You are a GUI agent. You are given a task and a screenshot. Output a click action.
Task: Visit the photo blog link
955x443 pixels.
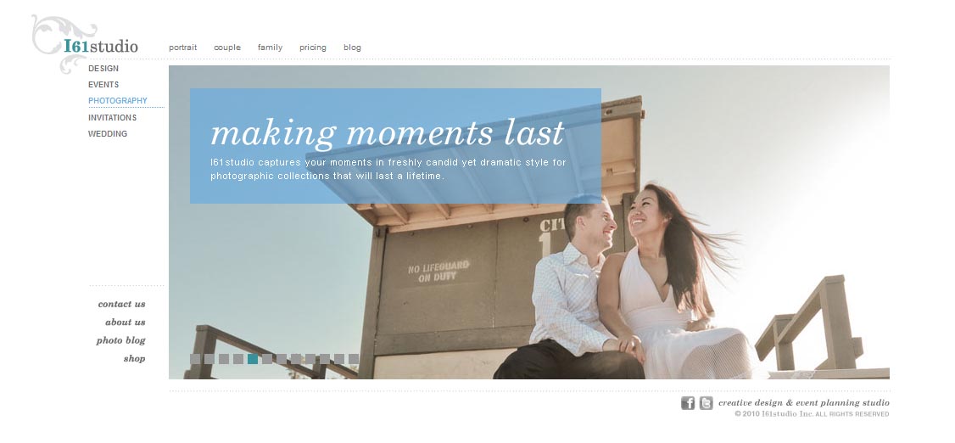pyautogui.click(x=120, y=340)
